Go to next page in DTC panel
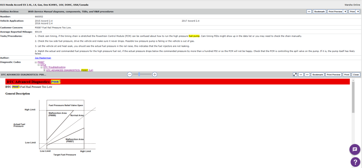 [307, 75]
